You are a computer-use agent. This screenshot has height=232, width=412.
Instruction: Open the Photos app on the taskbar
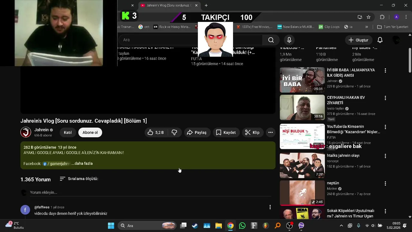(x=207, y=226)
